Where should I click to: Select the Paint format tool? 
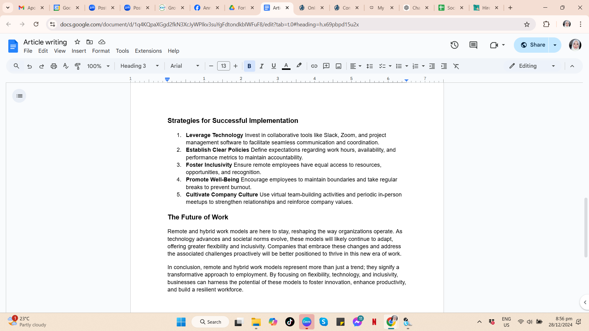point(78,66)
